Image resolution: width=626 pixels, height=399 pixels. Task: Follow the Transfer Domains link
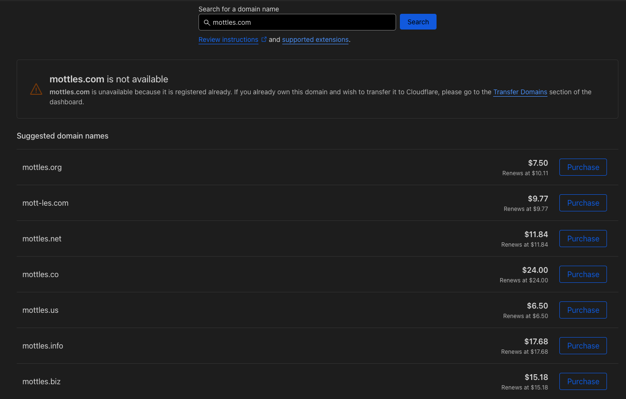(x=520, y=92)
